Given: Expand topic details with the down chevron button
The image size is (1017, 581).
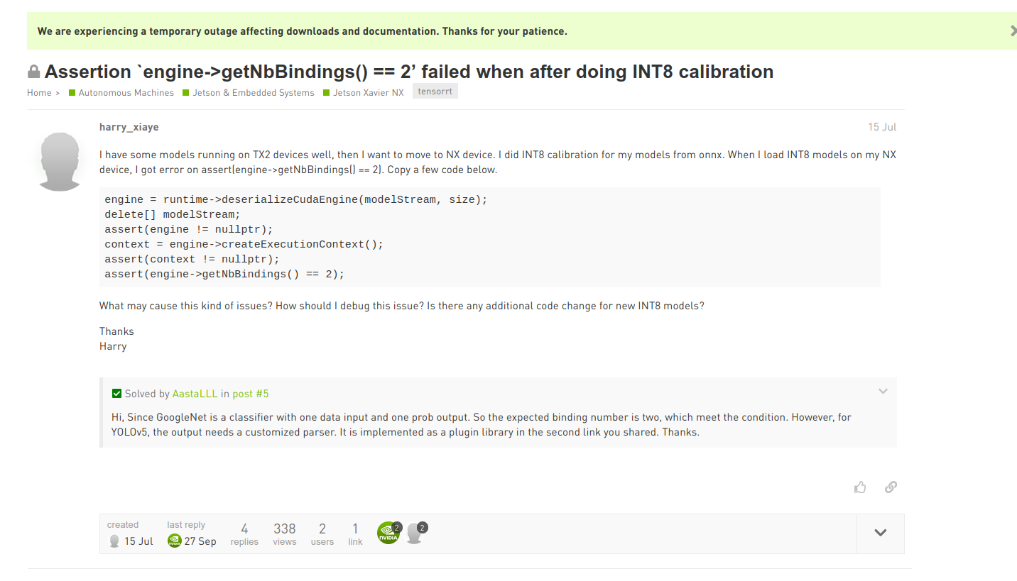Looking at the screenshot, I should click(880, 533).
